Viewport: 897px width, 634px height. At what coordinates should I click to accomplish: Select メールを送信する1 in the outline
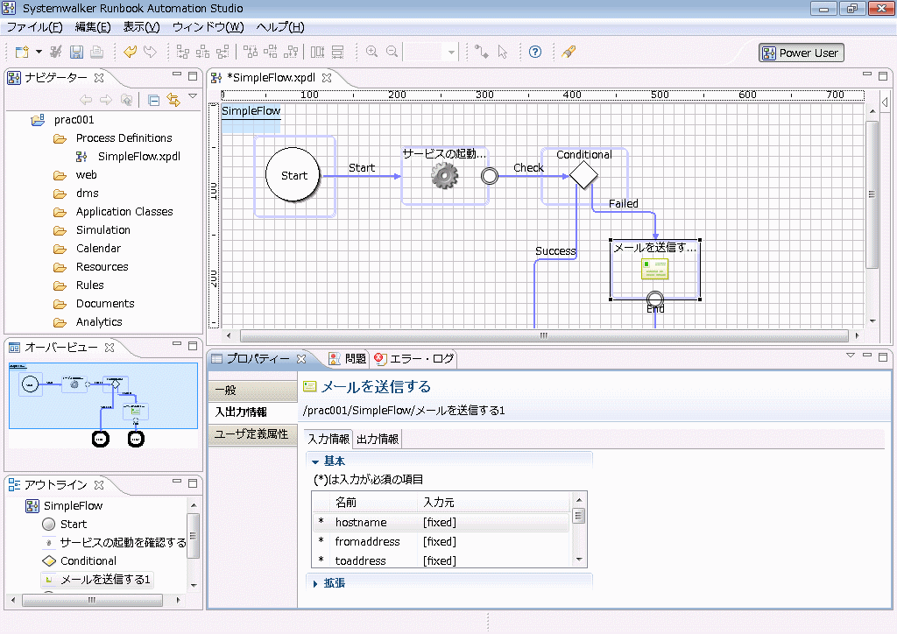click(105, 580)
